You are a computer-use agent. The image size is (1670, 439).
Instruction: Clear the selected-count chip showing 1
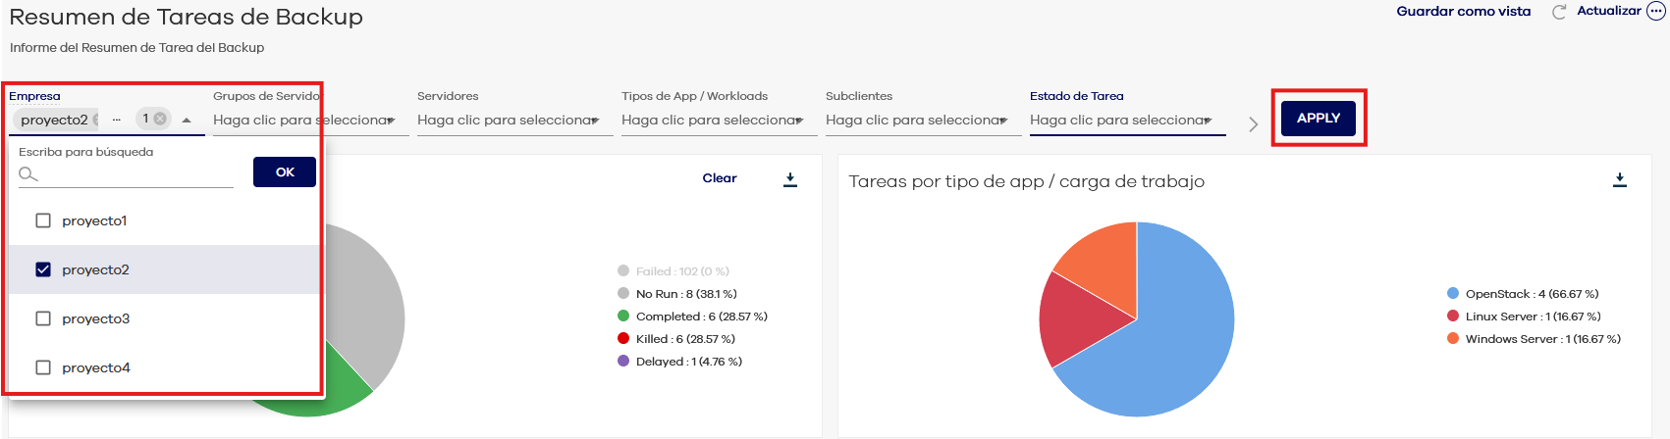tap(160, 119)
